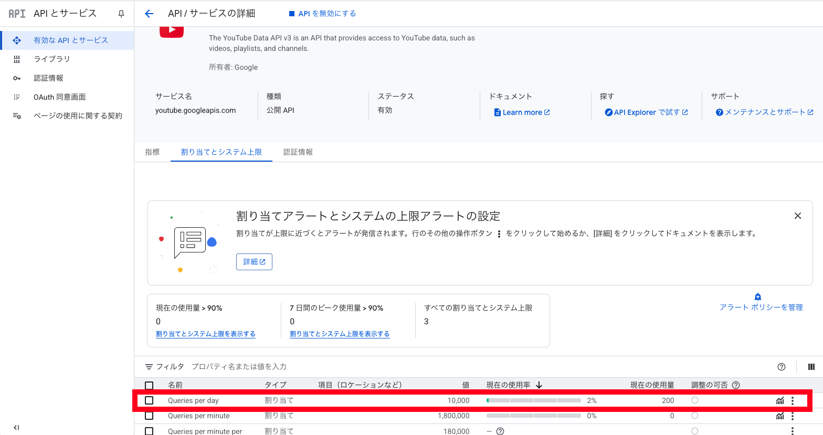Click the Queries per day usage progress bar

(x=533, y=400)
